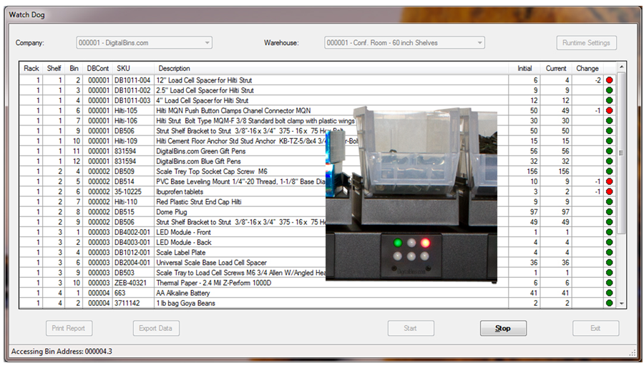Click green status dot for DB509 row
This screenshot has width=644, height=366.
pos(609,171)
